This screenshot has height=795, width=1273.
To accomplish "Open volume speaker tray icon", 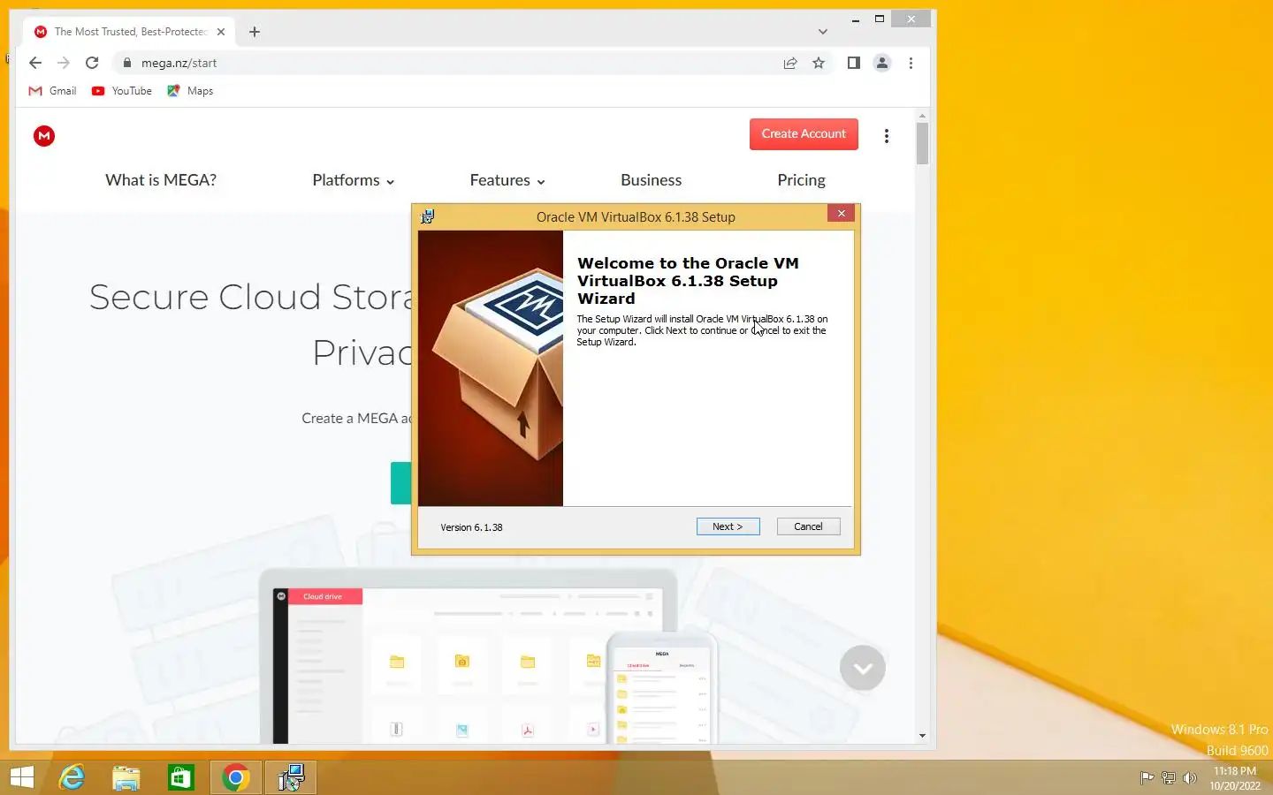I will click(1190, 778).
